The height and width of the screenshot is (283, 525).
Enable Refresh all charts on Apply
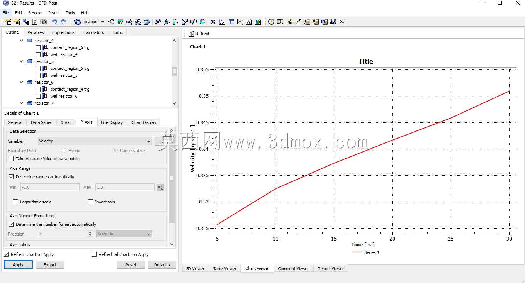pyautogui.click(x=94, y=254)
